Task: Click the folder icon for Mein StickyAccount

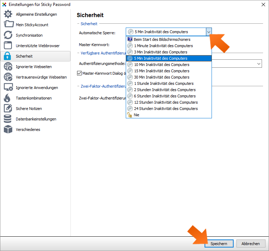Action: pyautogui.click(x=8, y=24)
